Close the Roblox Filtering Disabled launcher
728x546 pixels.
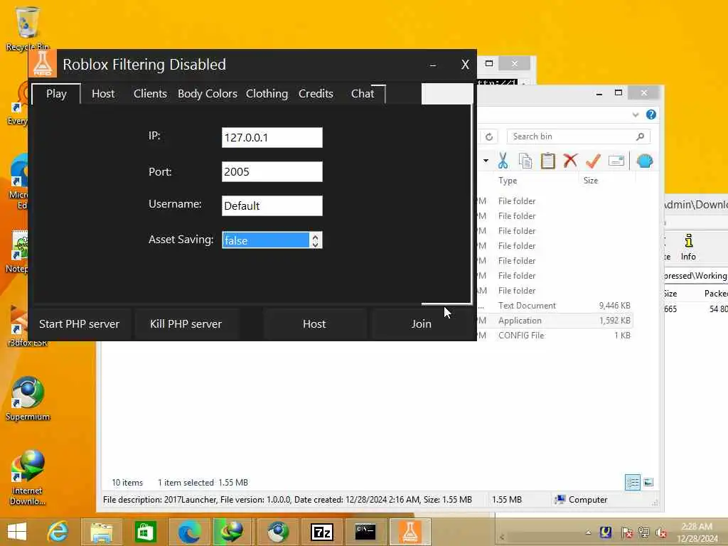[x=465, y=65]
